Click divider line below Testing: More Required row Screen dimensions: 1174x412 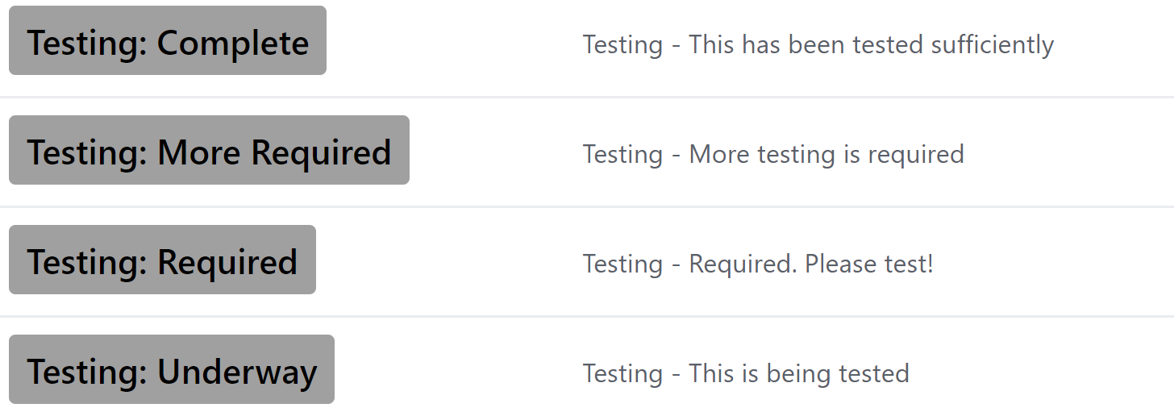(587, 207)
